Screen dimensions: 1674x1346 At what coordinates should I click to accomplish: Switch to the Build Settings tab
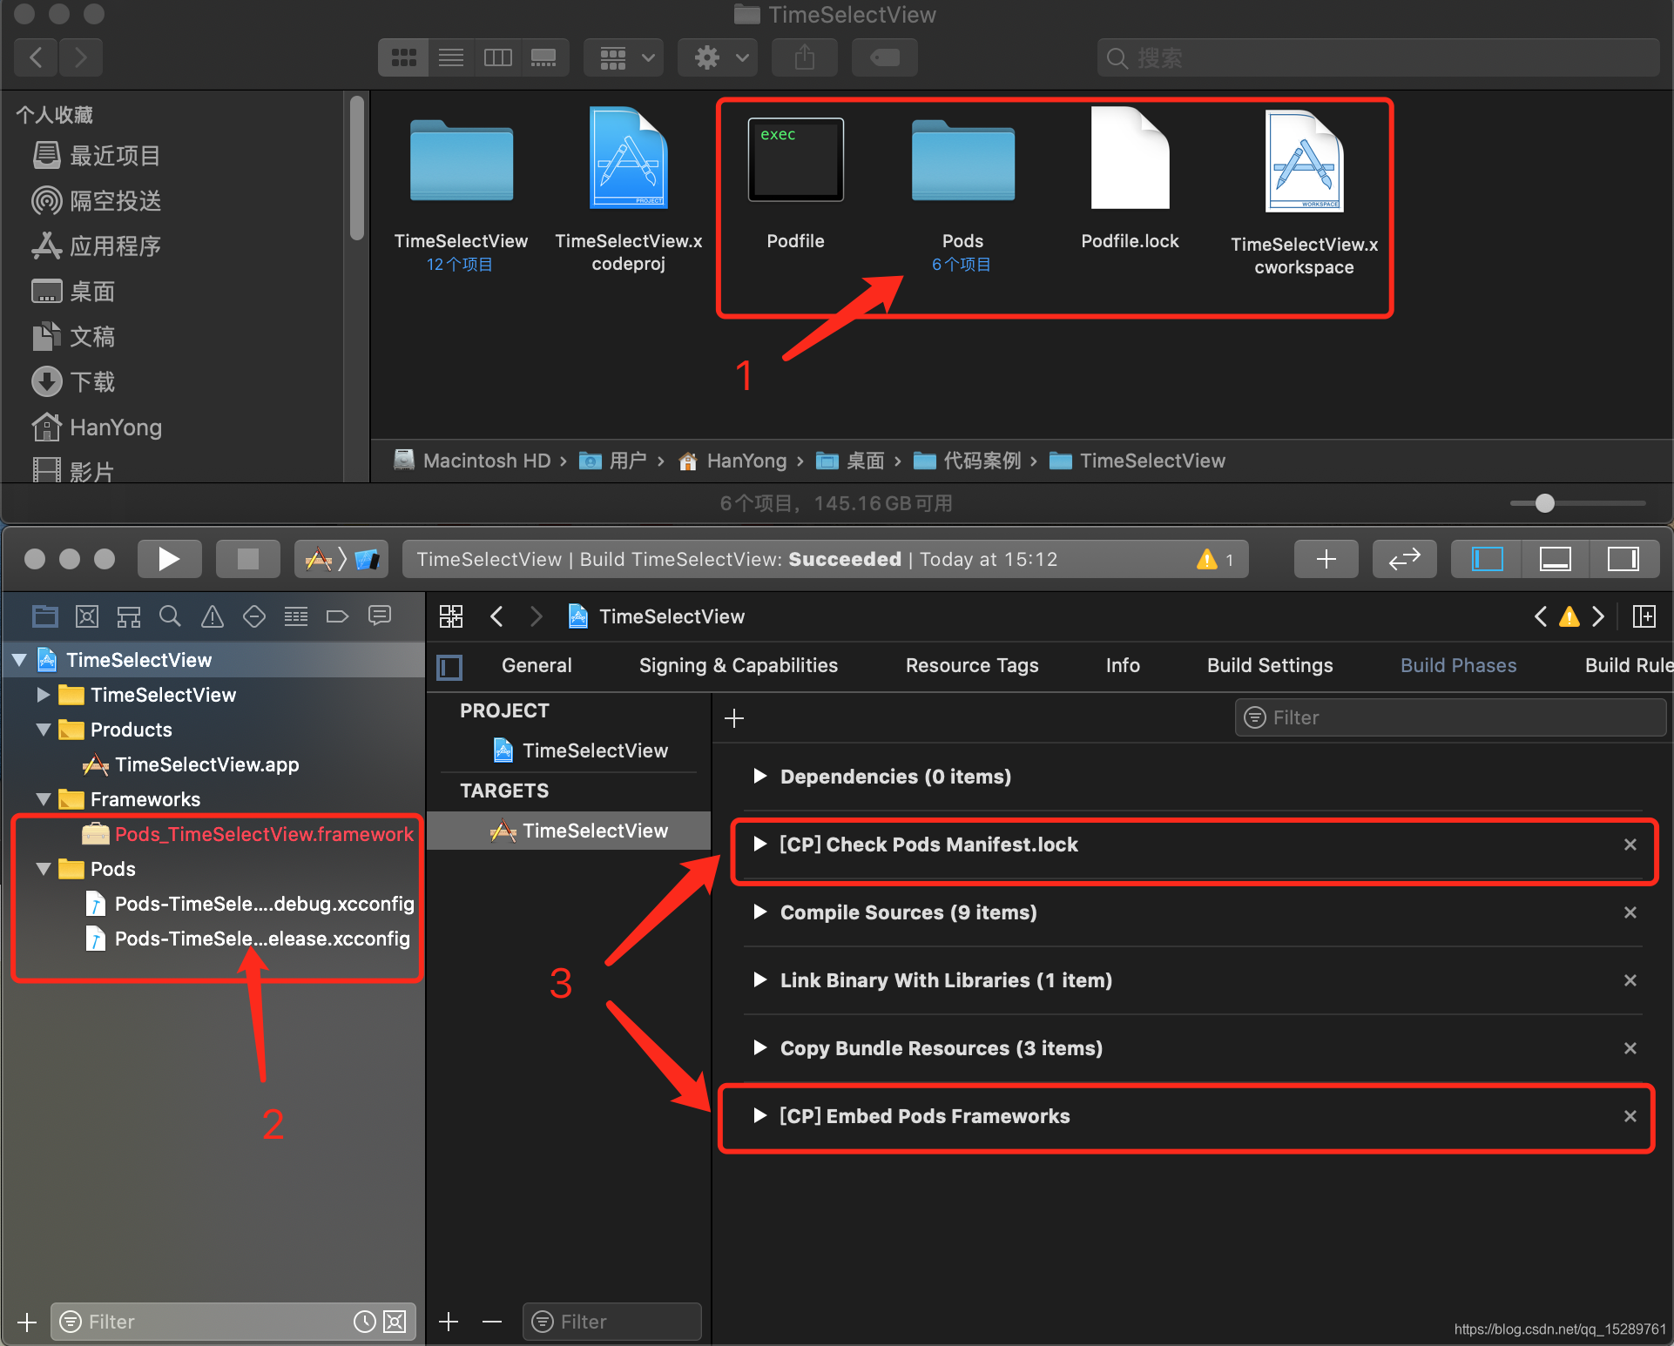tap(1269, 666)
